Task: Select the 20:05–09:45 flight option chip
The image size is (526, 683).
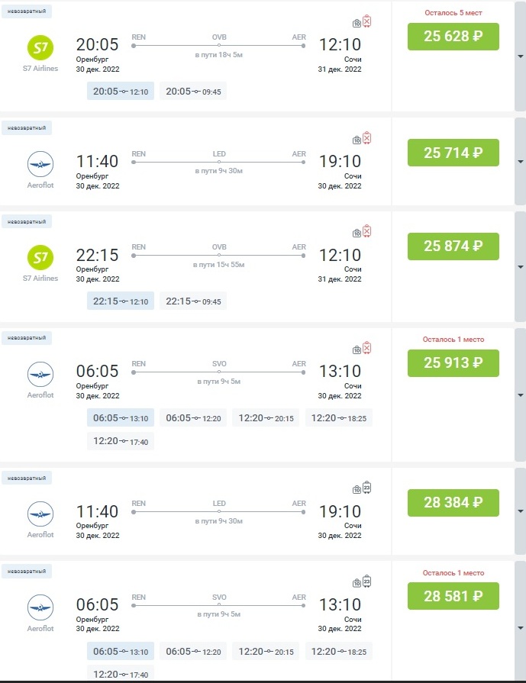Action: [x=193, y=92]
